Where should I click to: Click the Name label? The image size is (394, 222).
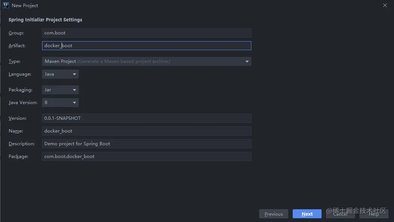pyautogui.click(x=16, y=131)
